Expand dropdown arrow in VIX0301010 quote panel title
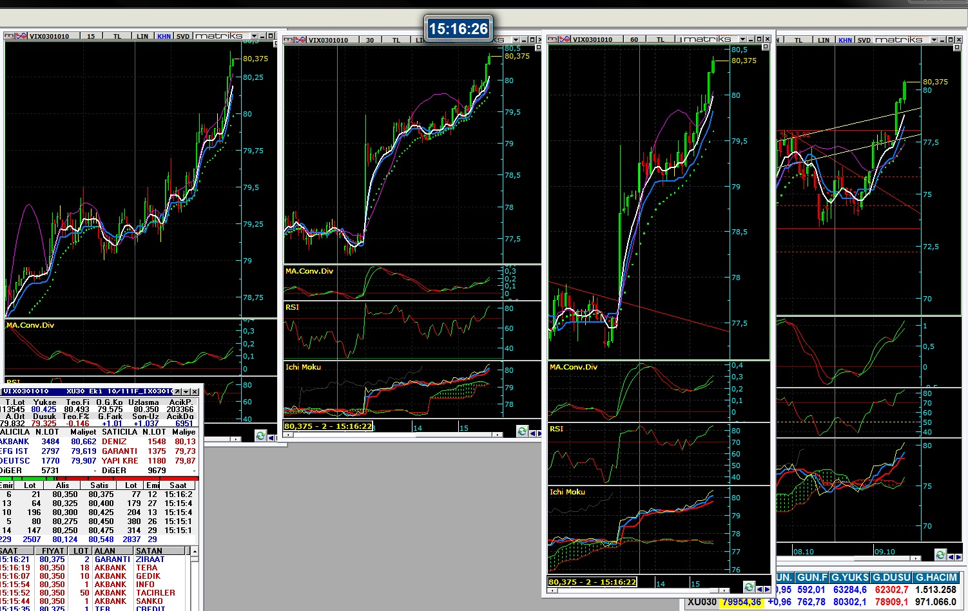968x611 pixels. point(186,391)
